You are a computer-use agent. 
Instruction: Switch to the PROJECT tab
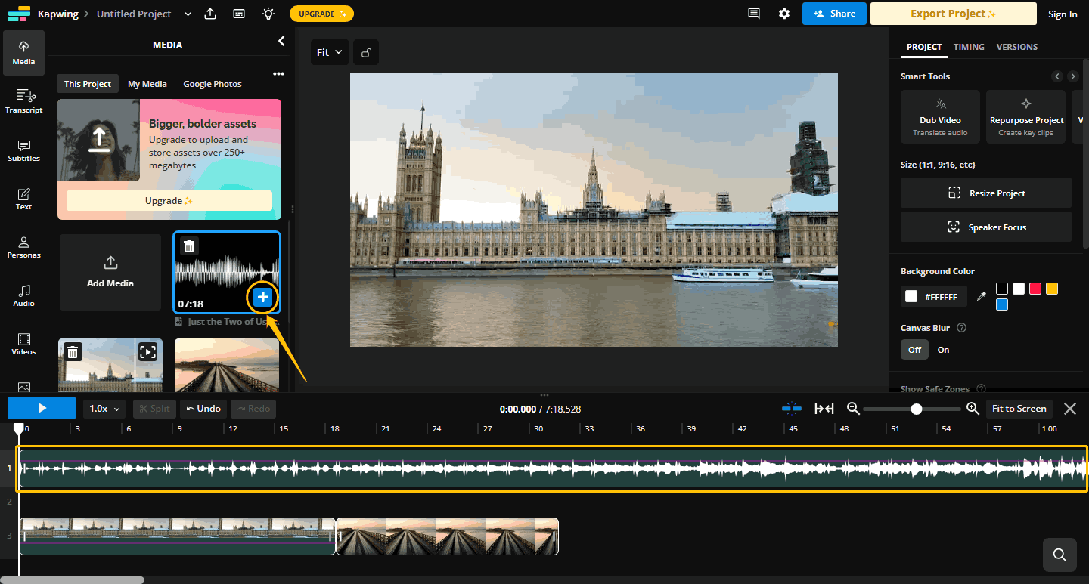pos(923,47)
